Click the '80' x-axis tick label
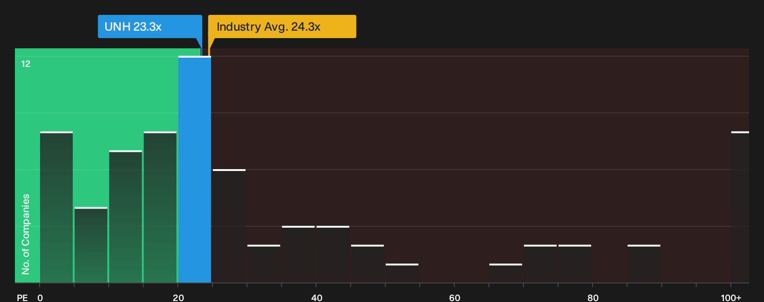Screen dimensions: 764x302 (x=593, y=298)
